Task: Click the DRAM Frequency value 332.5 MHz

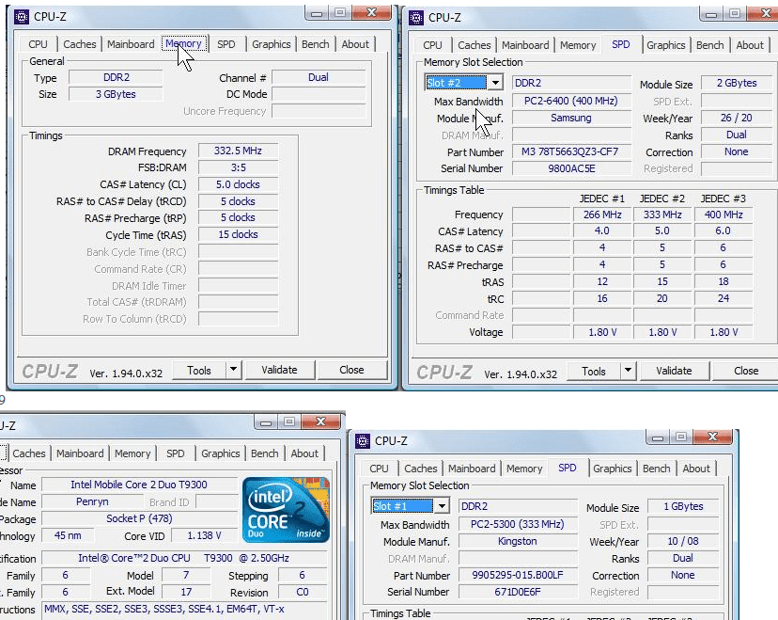Action: tap(238, 151)
